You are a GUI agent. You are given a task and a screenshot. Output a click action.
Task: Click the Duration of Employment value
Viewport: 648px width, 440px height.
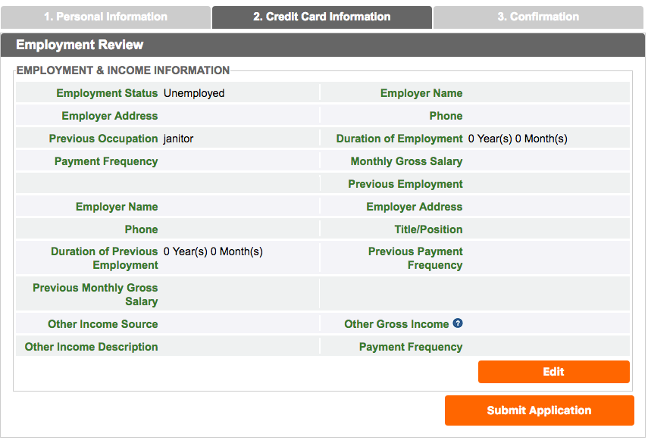pos(518,139)
